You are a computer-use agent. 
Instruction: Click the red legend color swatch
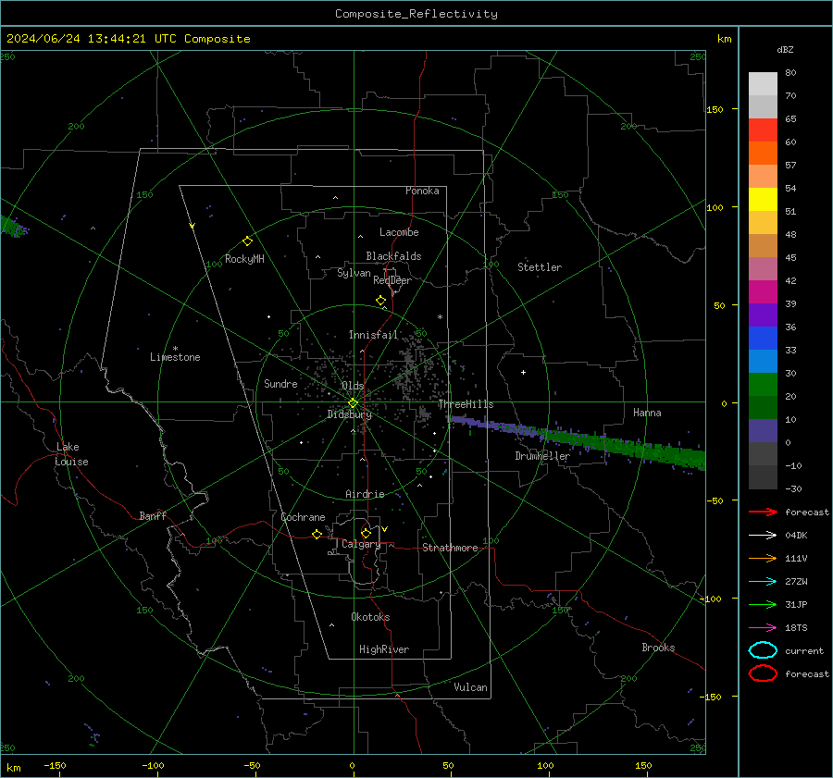tap(763, 130)
